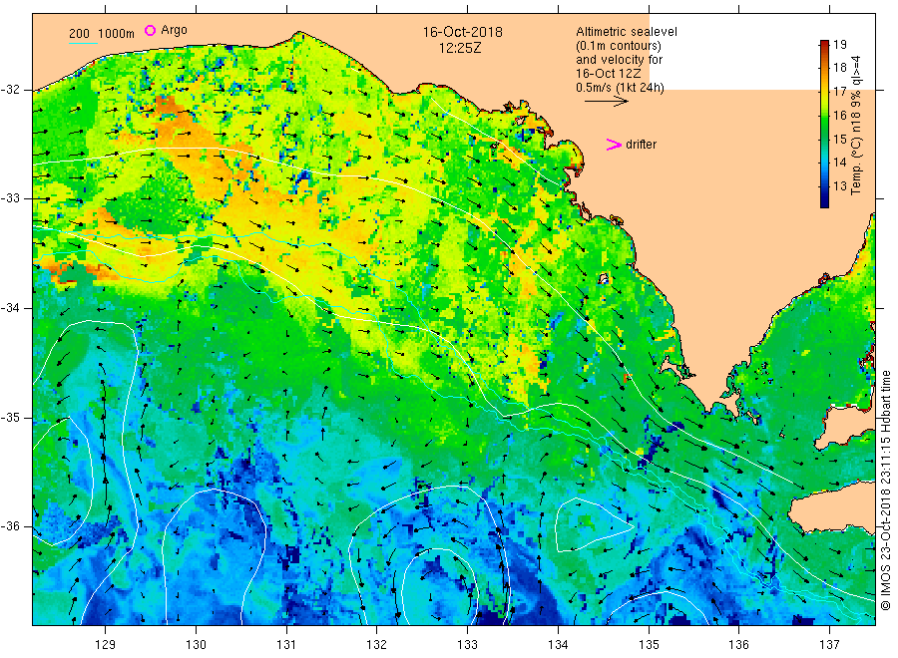Click the 16 value on color scale

pos(839,115)
